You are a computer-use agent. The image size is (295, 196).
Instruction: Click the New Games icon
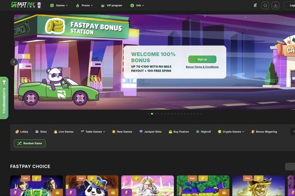(114, 132)
